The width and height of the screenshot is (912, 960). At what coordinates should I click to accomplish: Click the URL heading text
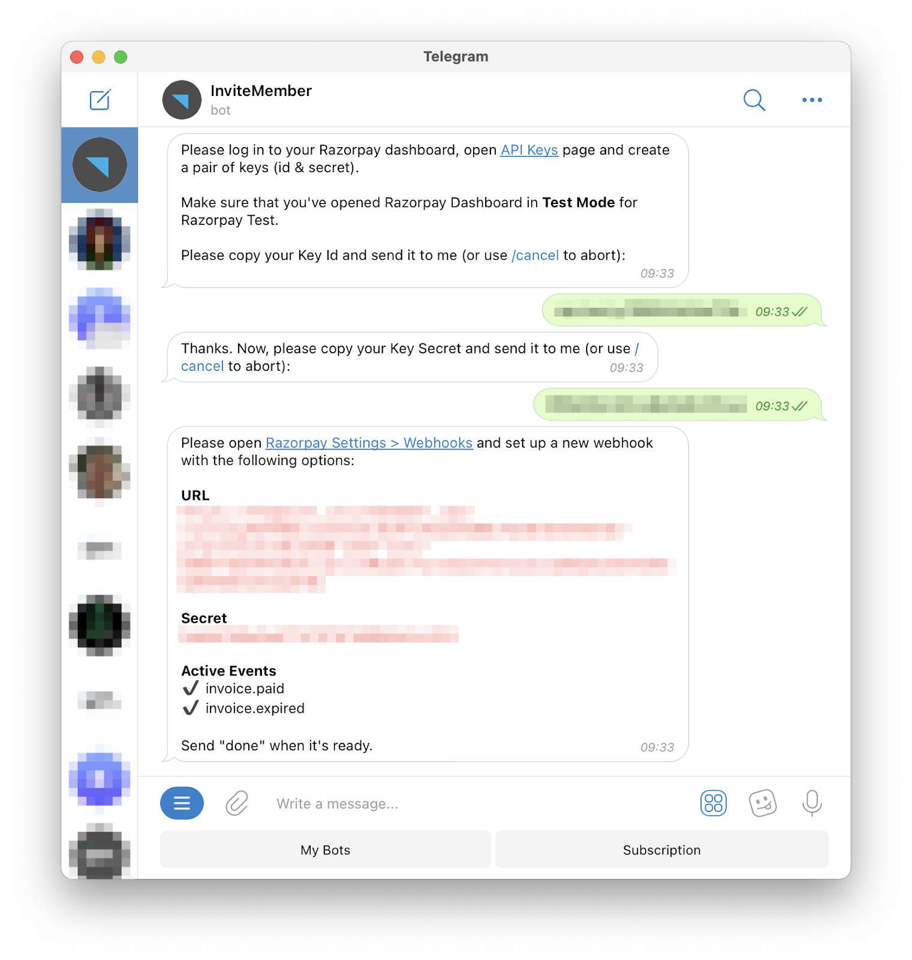point(195,496)
